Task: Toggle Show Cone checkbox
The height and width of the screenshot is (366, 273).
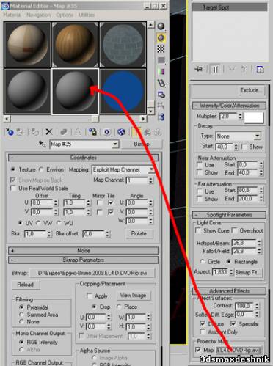Action: point(198,230)
